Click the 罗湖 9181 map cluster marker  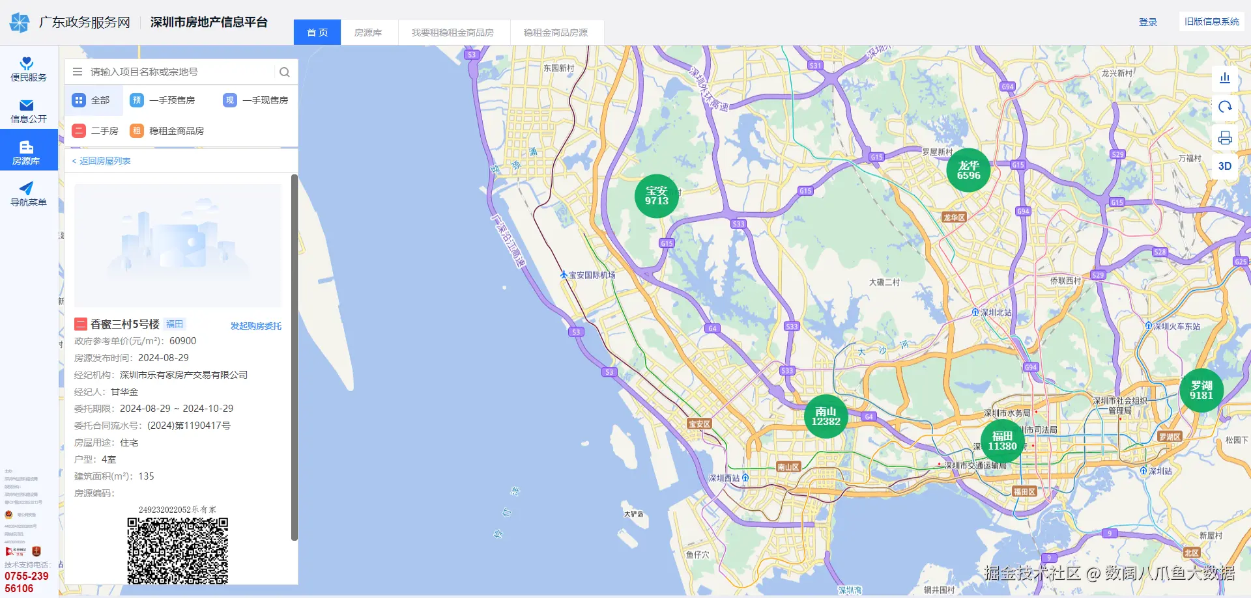1201,390
